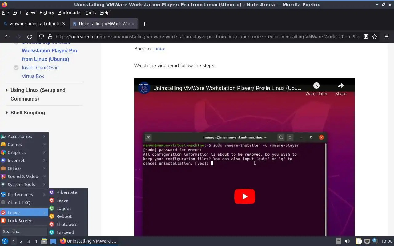Toggle the Install CentOS lesson completion checkmark
This screenshot has width=394, height=246.
[16, 68]
